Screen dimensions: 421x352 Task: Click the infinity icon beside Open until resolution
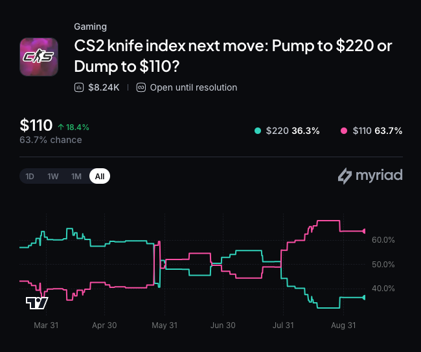pos(141,87)
